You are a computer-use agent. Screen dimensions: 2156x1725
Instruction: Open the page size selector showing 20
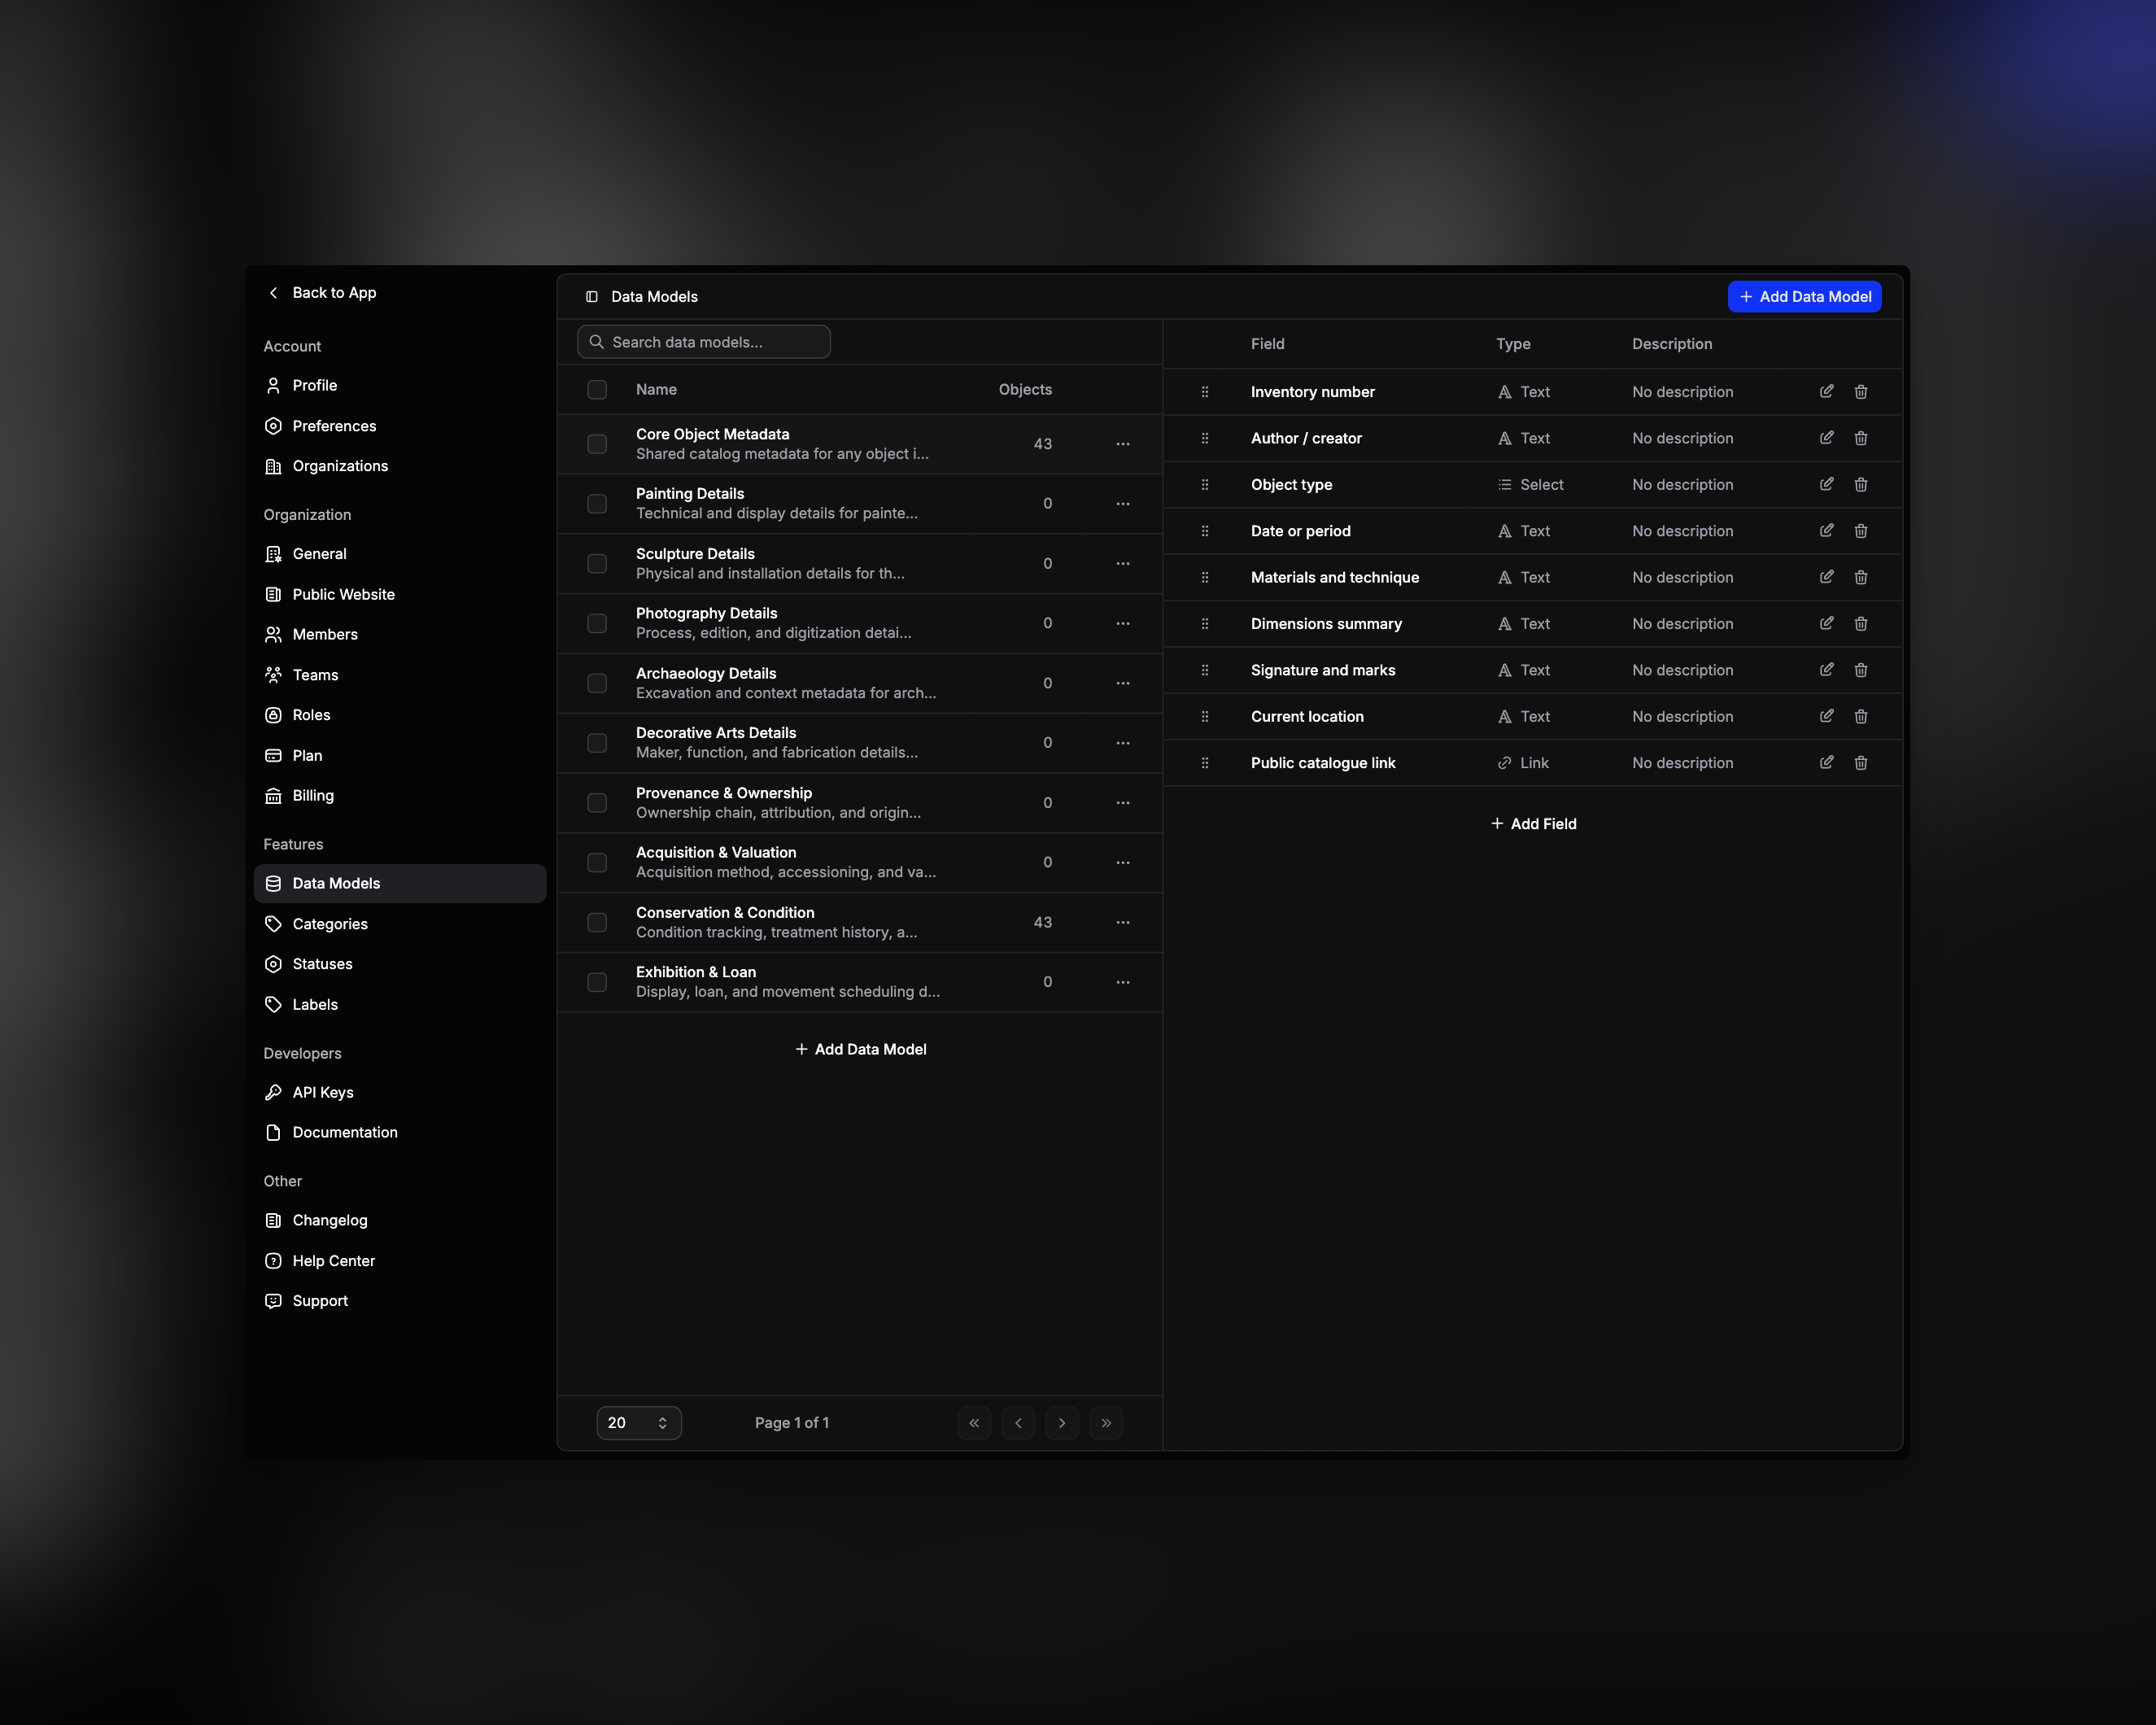pos(638,1422)
